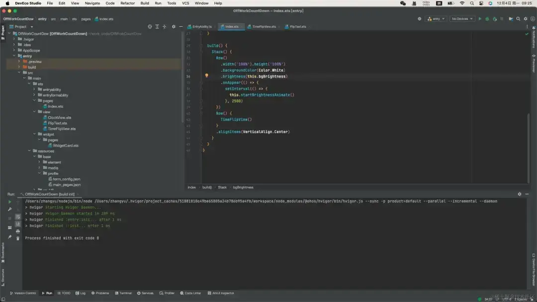
Task: Click Expand All icon in Project panel
Action: coord(157,26)
